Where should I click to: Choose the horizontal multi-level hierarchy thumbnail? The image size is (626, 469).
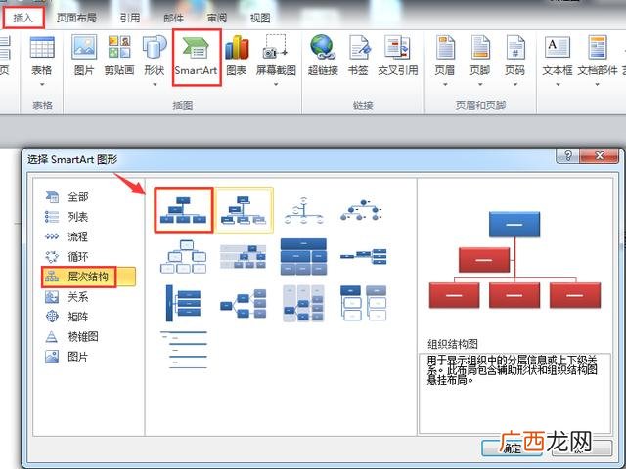click(184, 303)
